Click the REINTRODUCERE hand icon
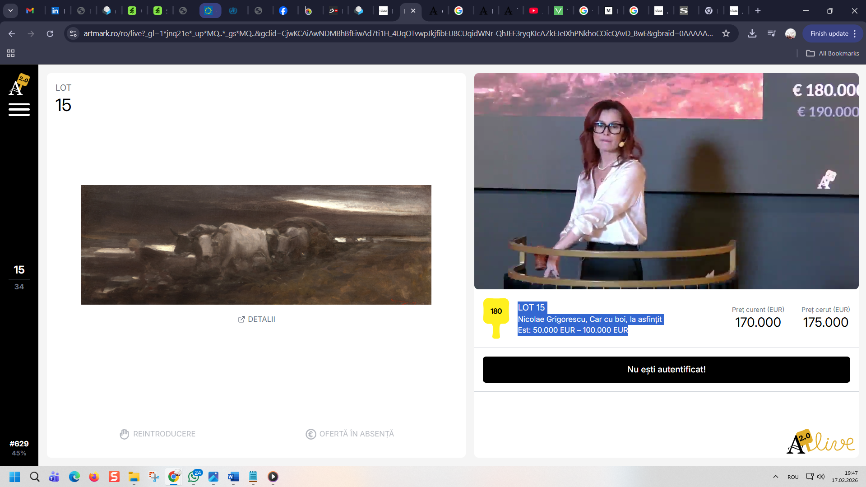 pos(124,434)
